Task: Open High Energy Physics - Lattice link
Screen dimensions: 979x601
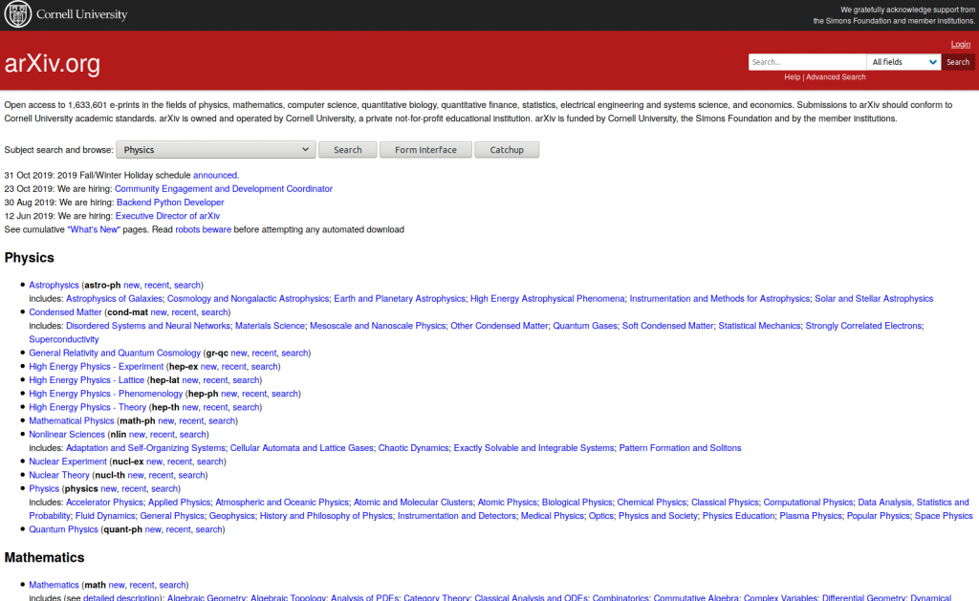Action: click(86, 380)
